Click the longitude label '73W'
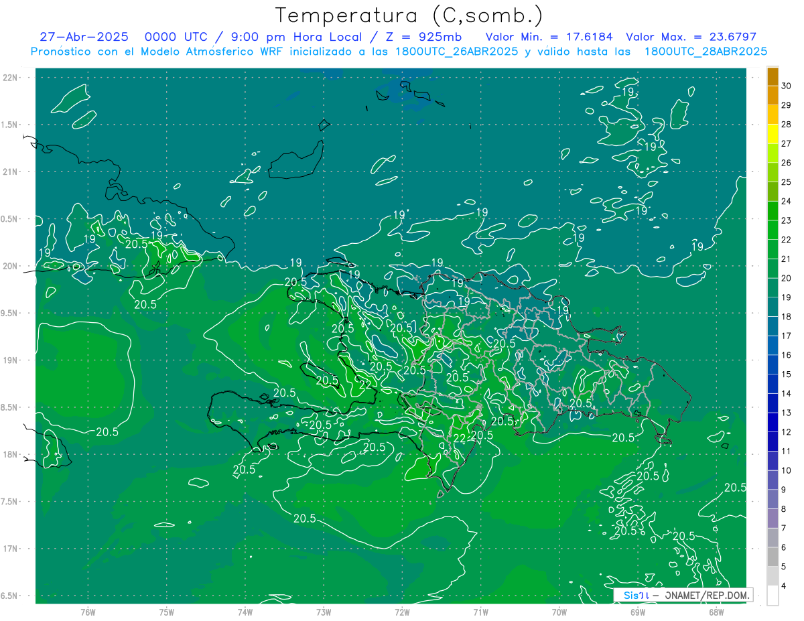This screenshot has height=621, width=804. (324, 612)
